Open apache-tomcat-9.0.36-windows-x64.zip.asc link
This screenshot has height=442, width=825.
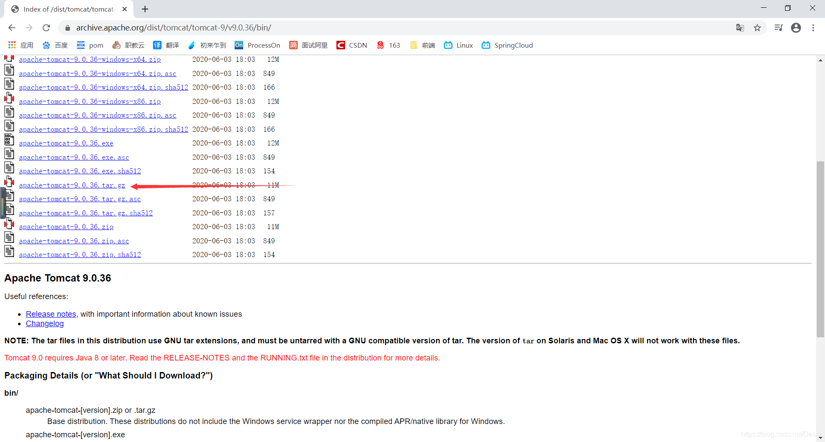pyautogui.click(x=98, y=74)
